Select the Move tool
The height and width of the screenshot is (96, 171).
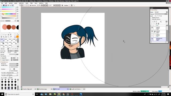coord(1,37)
